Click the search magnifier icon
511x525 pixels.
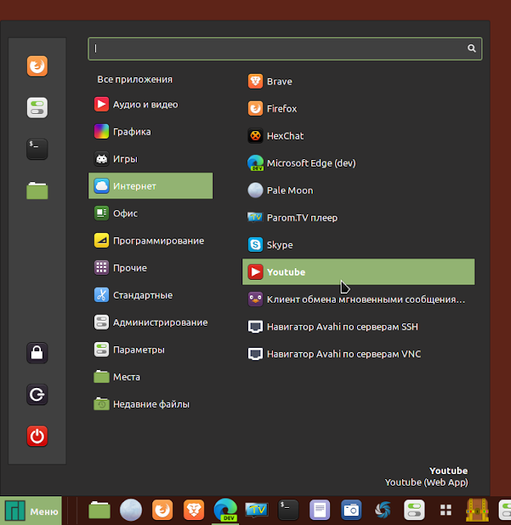tap(472, 48)
